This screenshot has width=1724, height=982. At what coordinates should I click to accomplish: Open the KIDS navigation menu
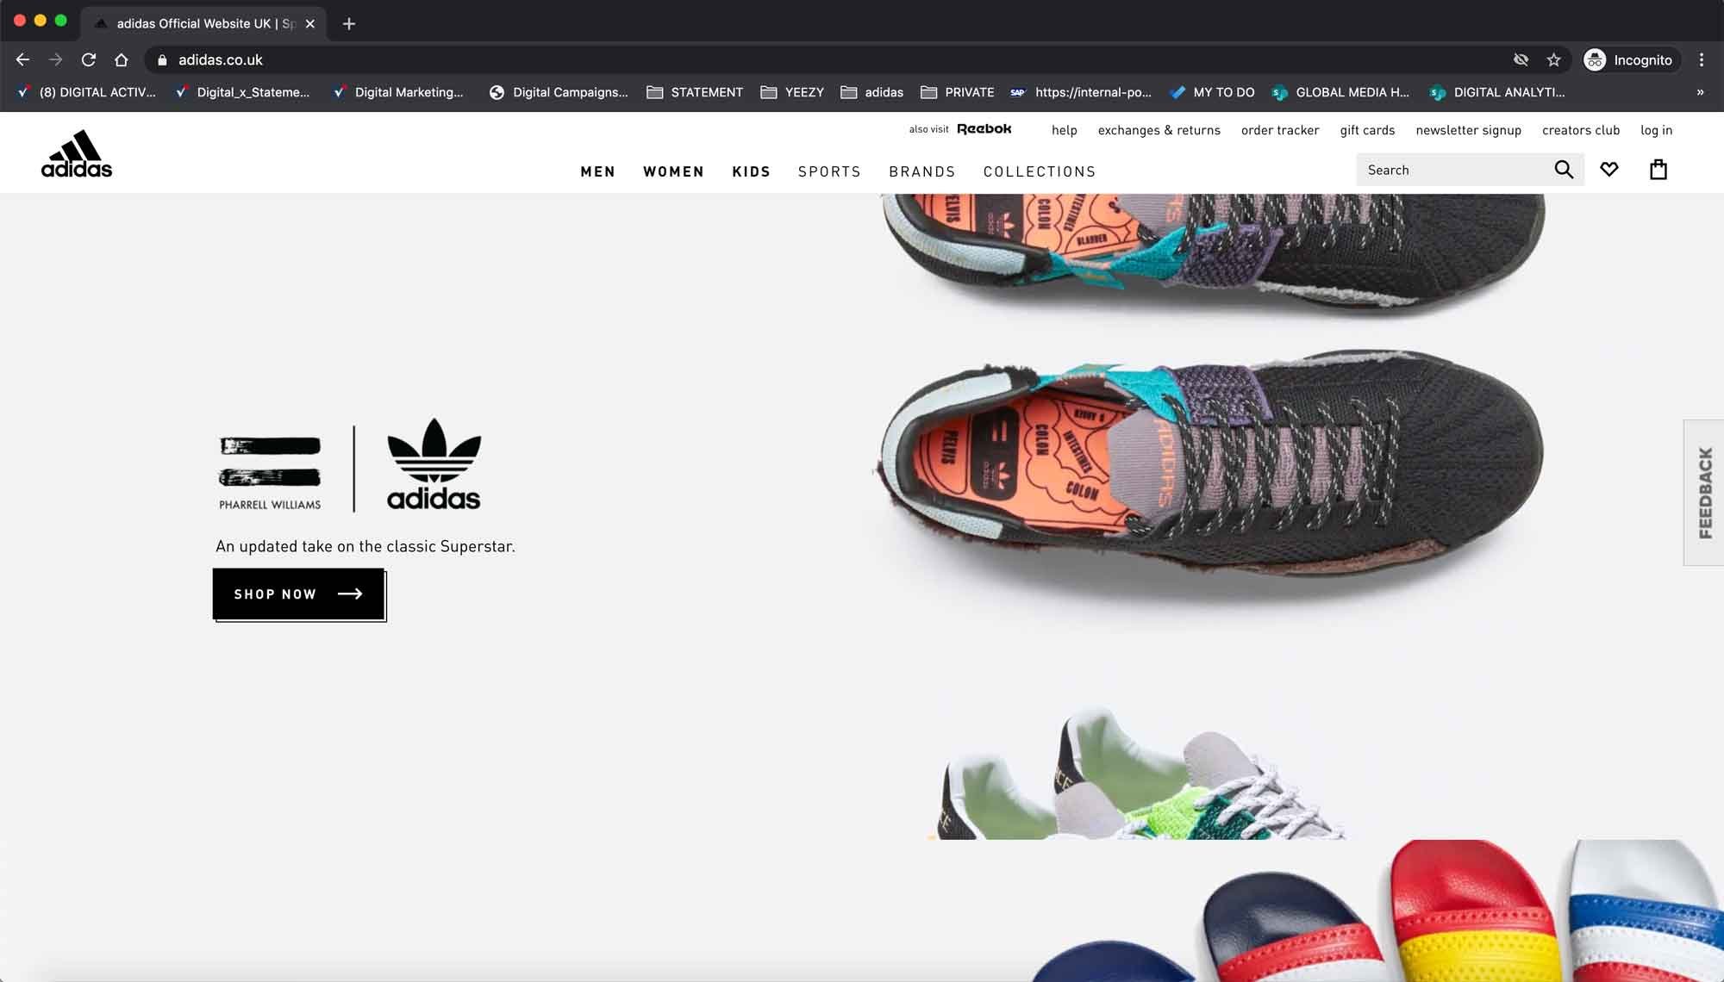click(752, 171)
